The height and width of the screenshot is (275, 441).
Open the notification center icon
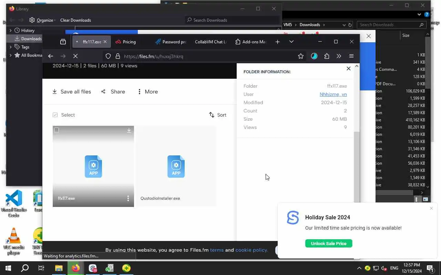pos(430,268)
